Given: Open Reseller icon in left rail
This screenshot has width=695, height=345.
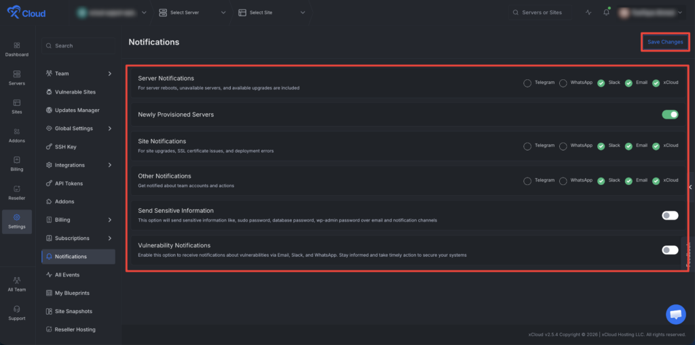Looking at the screenshot, I should tap(17, 192).
